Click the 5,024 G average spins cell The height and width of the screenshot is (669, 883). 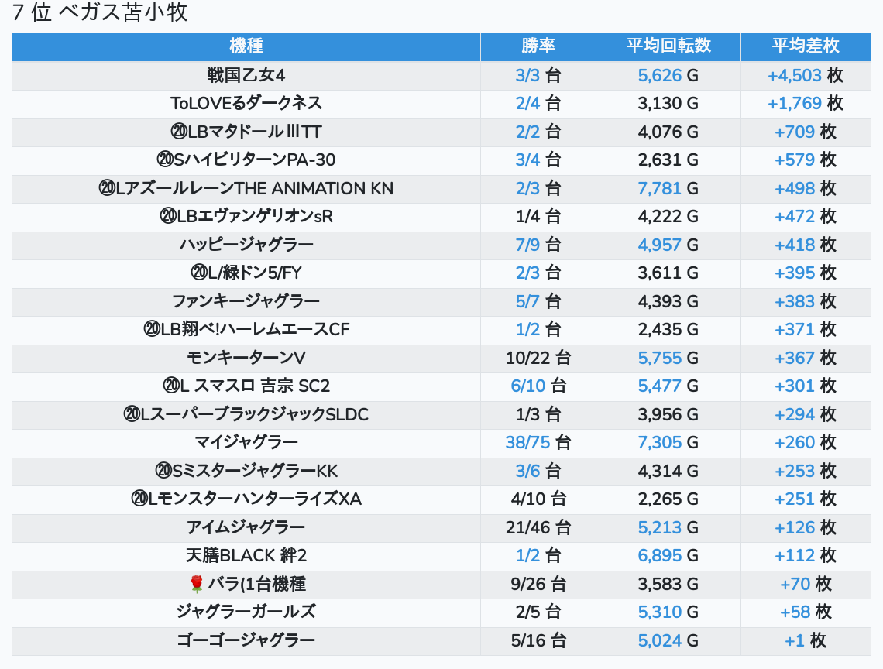click(668, 641)
